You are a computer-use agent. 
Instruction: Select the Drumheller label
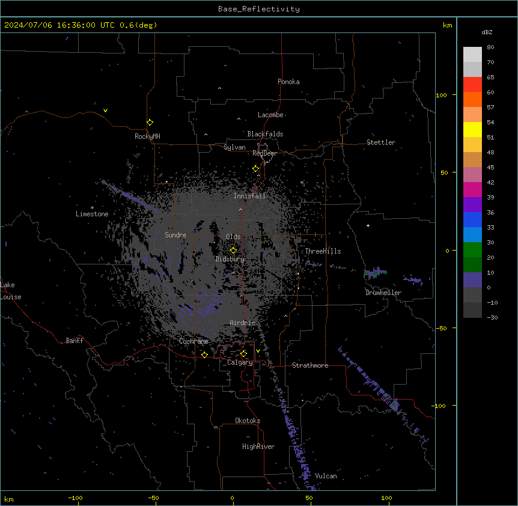coord(383,293)
